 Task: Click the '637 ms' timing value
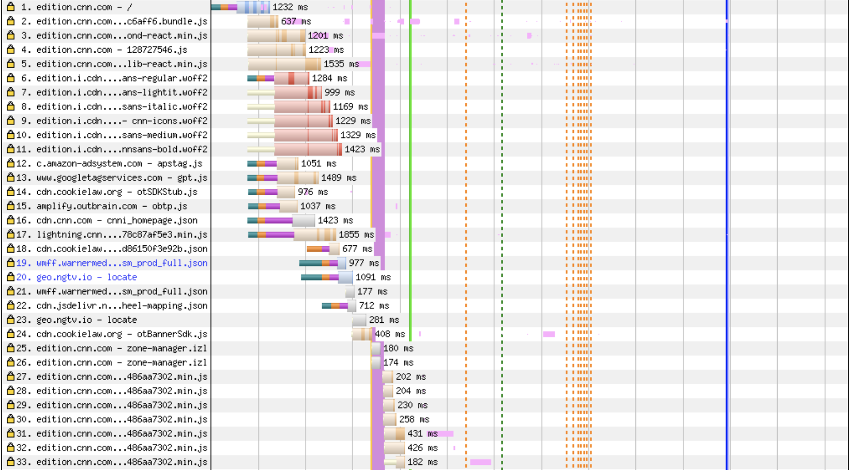[x=296, y=21]
